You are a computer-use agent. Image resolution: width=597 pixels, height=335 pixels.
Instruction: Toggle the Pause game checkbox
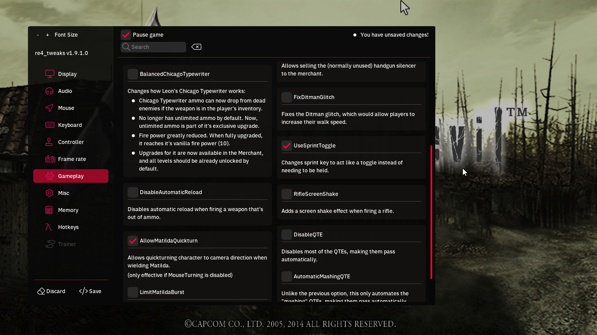coord(126,35)
